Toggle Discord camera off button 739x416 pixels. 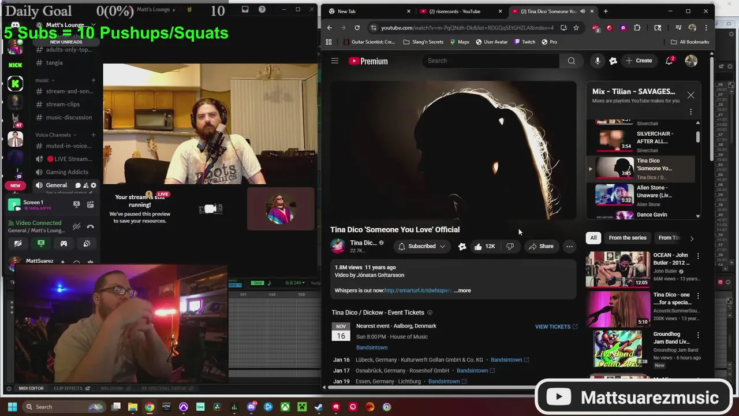[x=18, y=244]
